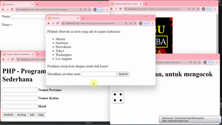Reload page in the kuis-lanjutan quiz window
The width and height of the screenshot is (222, 125).
coord(58,23)
